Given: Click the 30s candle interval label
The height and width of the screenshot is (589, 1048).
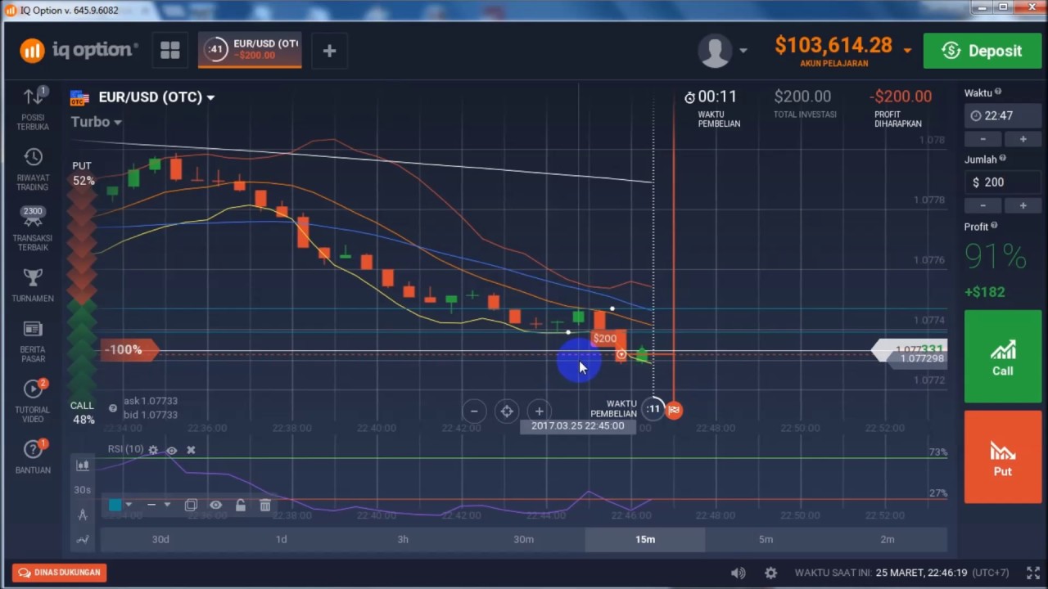Looking at the screenshot, I should [x=82, y=490].
